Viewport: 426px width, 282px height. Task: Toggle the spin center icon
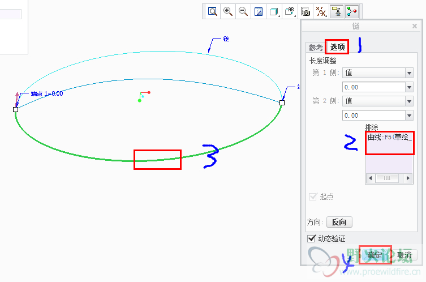352,12
